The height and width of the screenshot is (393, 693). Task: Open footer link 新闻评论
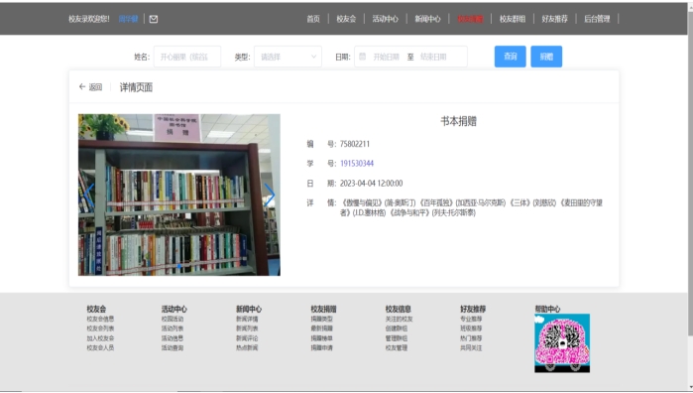pyautogui.click(x=247, y=338)
